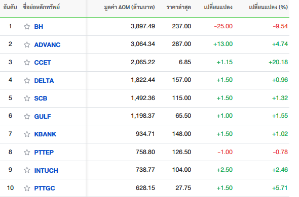The image size is (299, 197).
Task: Add KBANK to favorites via star icon
Action: [x=27, y=134]
